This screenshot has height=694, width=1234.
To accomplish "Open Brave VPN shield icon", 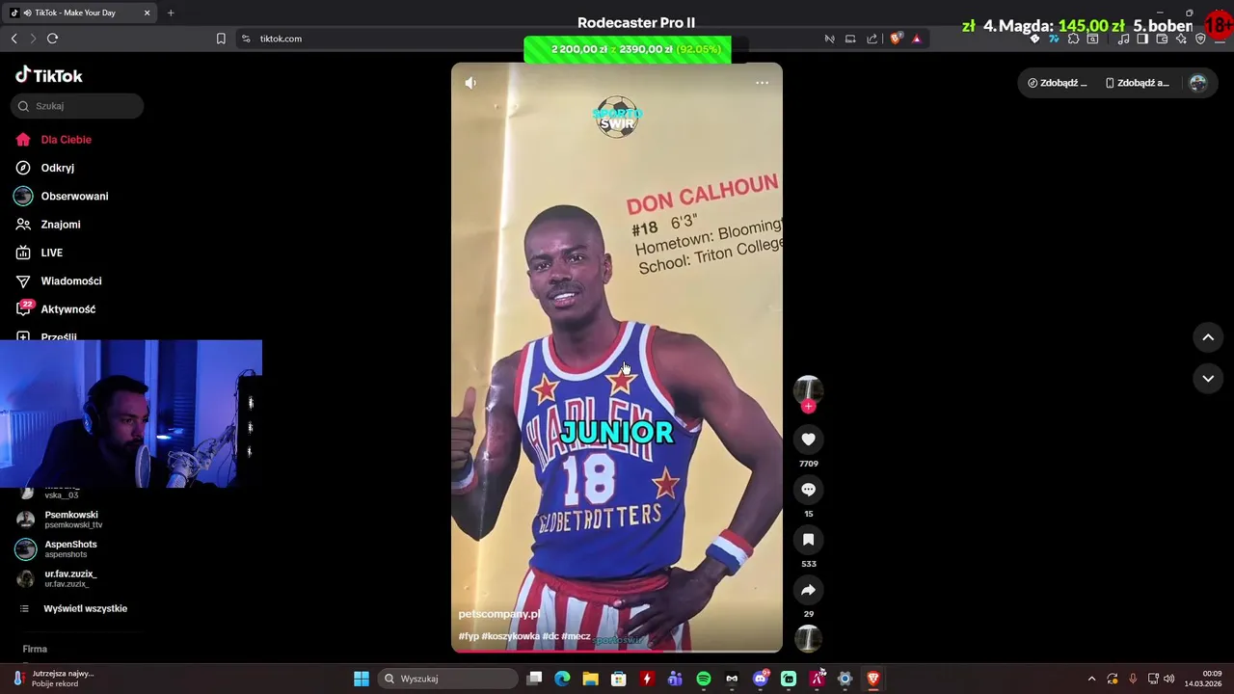I will click(1200, 39).
